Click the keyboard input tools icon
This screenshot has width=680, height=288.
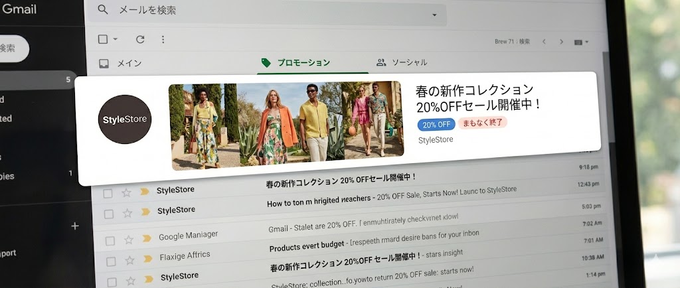(578, 42)
